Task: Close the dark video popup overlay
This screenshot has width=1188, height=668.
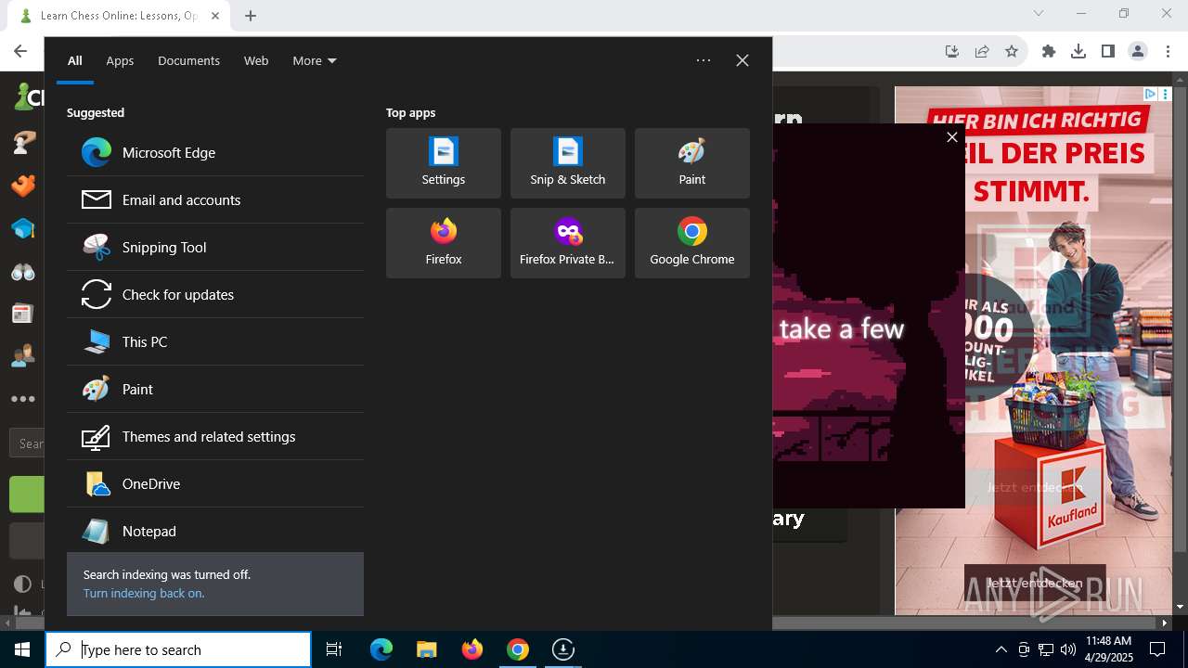Action: tap(951, 137)
